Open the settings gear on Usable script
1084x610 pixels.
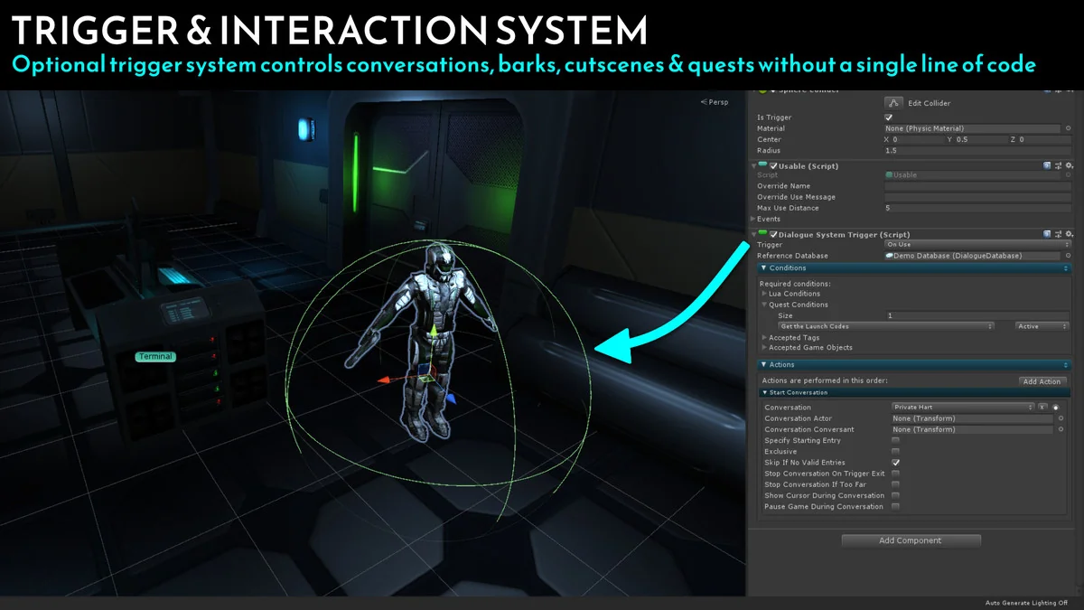(x=1068, y=164)
